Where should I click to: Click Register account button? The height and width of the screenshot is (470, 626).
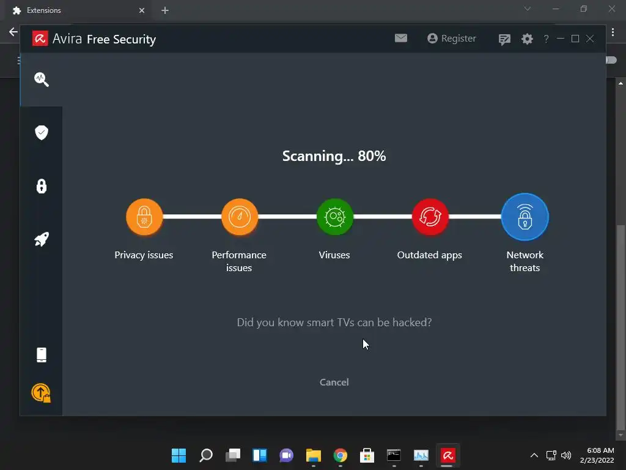click(452, 39)
